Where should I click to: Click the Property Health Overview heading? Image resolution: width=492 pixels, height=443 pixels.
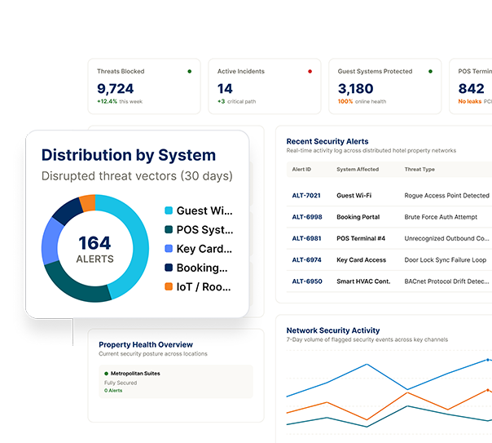coord(146,344)
